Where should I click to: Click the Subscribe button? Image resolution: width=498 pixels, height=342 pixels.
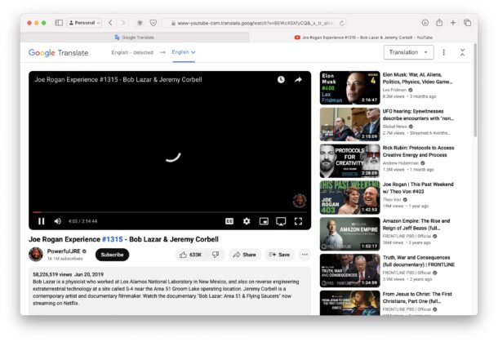pos(112,255)
